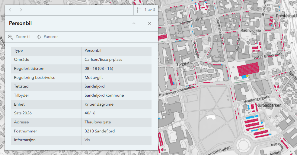The image size is (297, 155).
Task: Open feature list icon beside '1 av 3'
Action: pyautogui.click(x=139, y=10)
